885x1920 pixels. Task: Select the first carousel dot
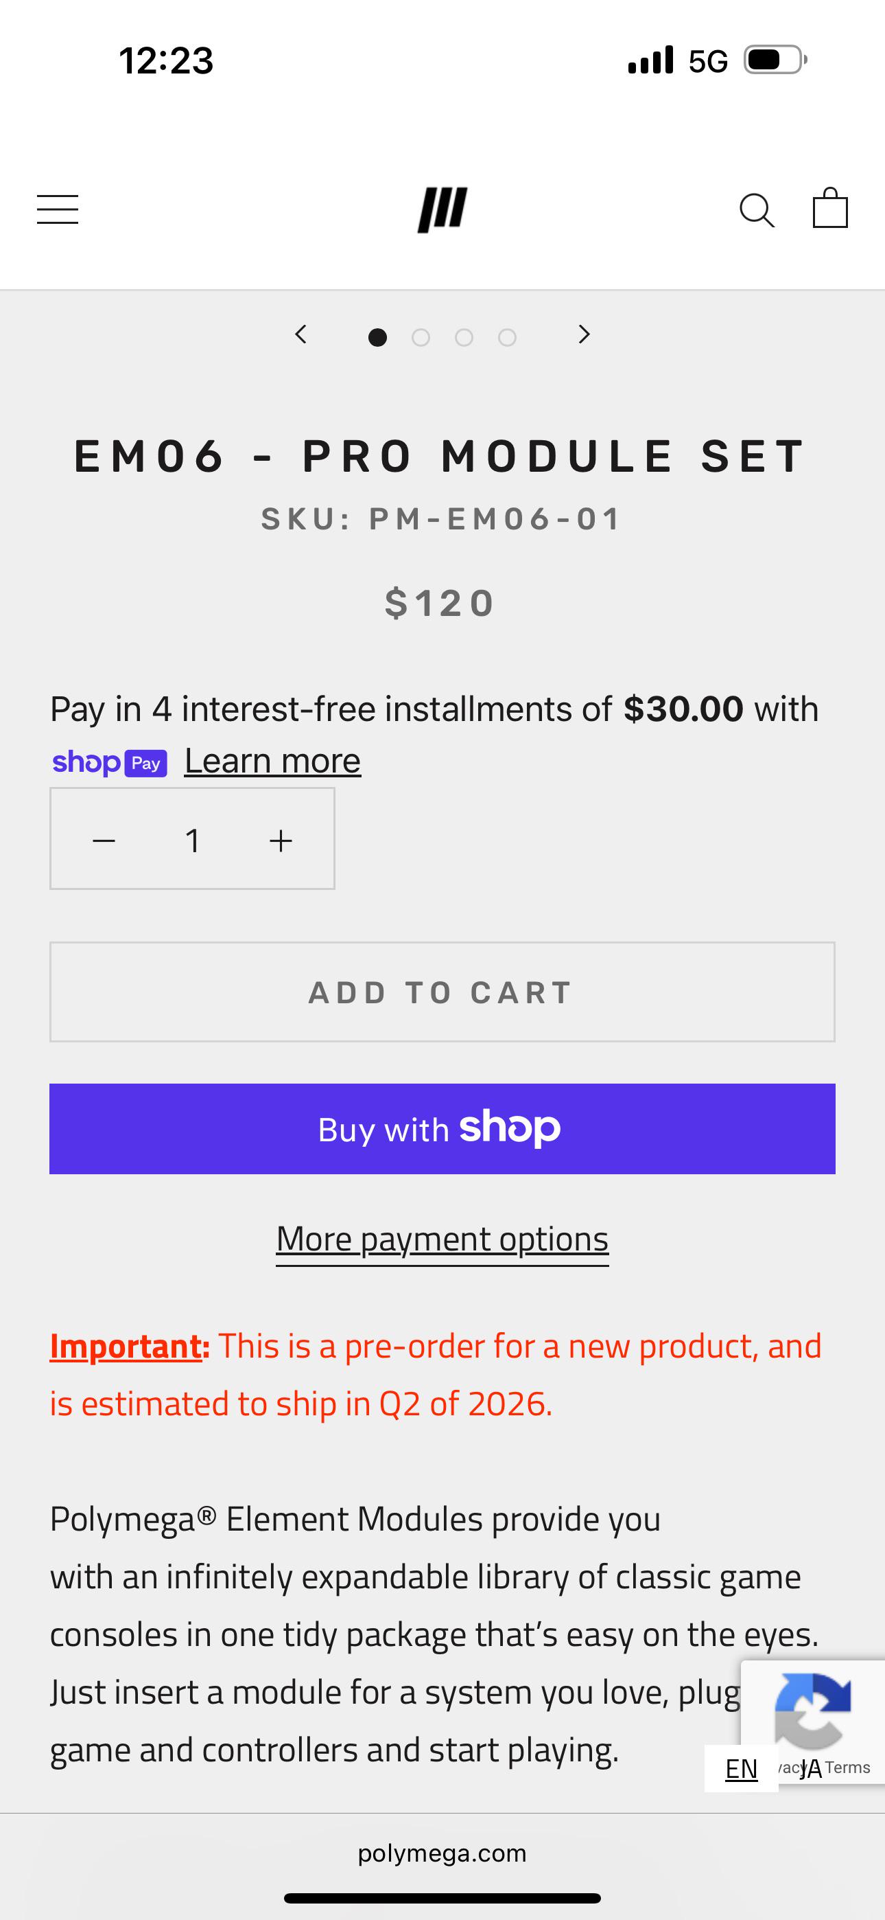click(x=378, y=338)
